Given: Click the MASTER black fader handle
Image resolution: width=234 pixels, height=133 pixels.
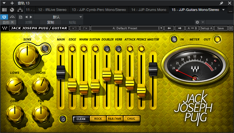Looking at the screenshot, I should click(x=153, y=69).
